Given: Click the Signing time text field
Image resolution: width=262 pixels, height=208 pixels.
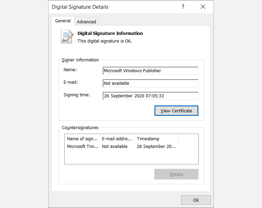Looking at the screenshot, I should click(x=150, y=96).
